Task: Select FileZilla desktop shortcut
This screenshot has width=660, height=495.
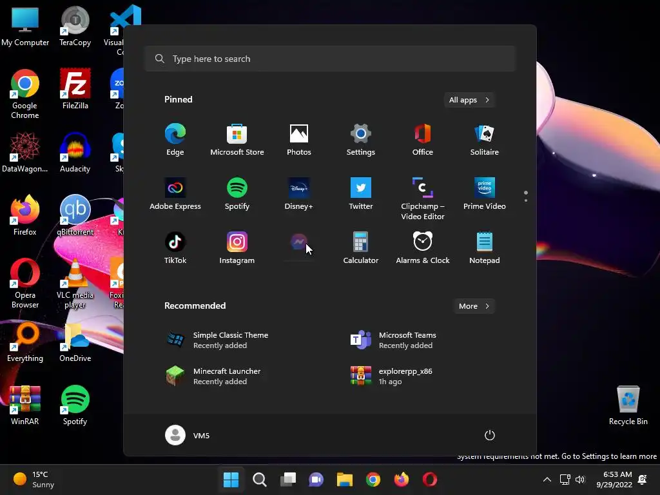Action: (75, 89)
